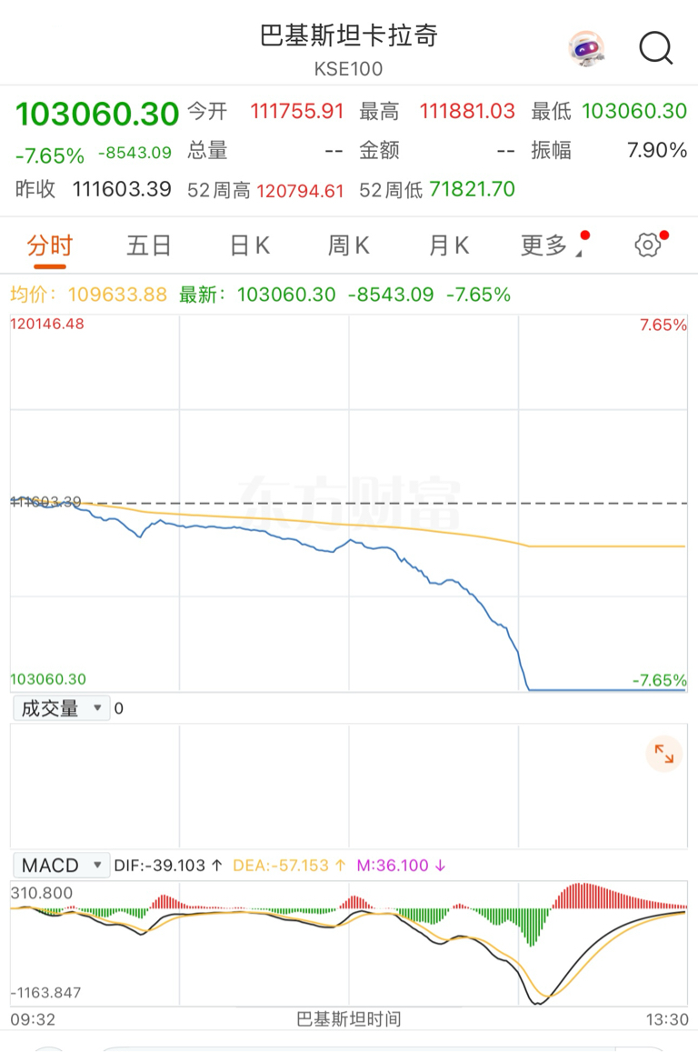Image resolution: width=698 pixels, height=1052 pixels.
Task: Click the 52周高 value 120794.61
Action: point(300,190)
